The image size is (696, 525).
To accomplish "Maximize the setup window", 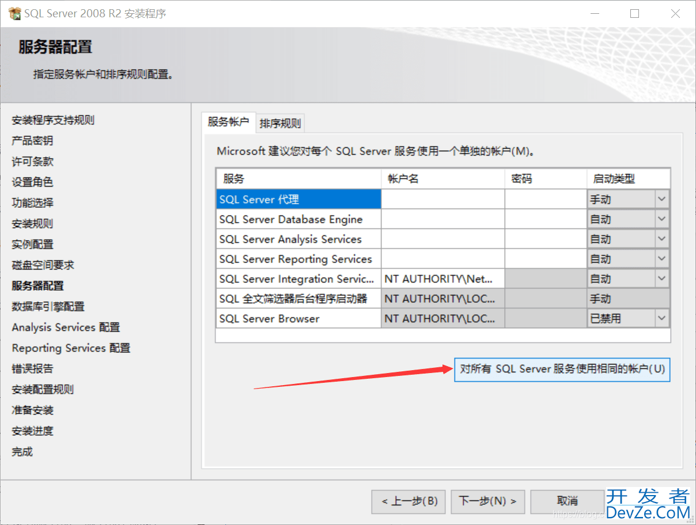I will (x=634, y=13).
